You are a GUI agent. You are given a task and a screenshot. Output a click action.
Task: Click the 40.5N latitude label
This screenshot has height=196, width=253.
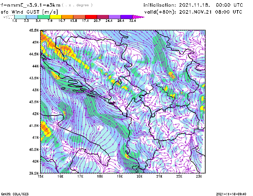click(34, 149)
